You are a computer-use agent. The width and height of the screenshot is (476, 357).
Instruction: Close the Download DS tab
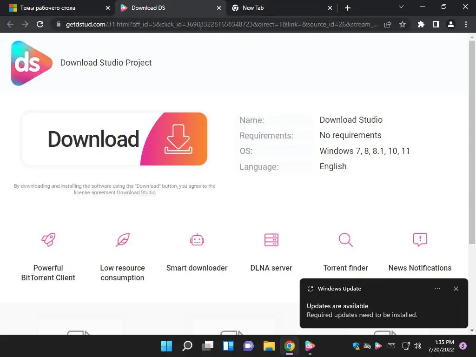click(x=219, y=8)
